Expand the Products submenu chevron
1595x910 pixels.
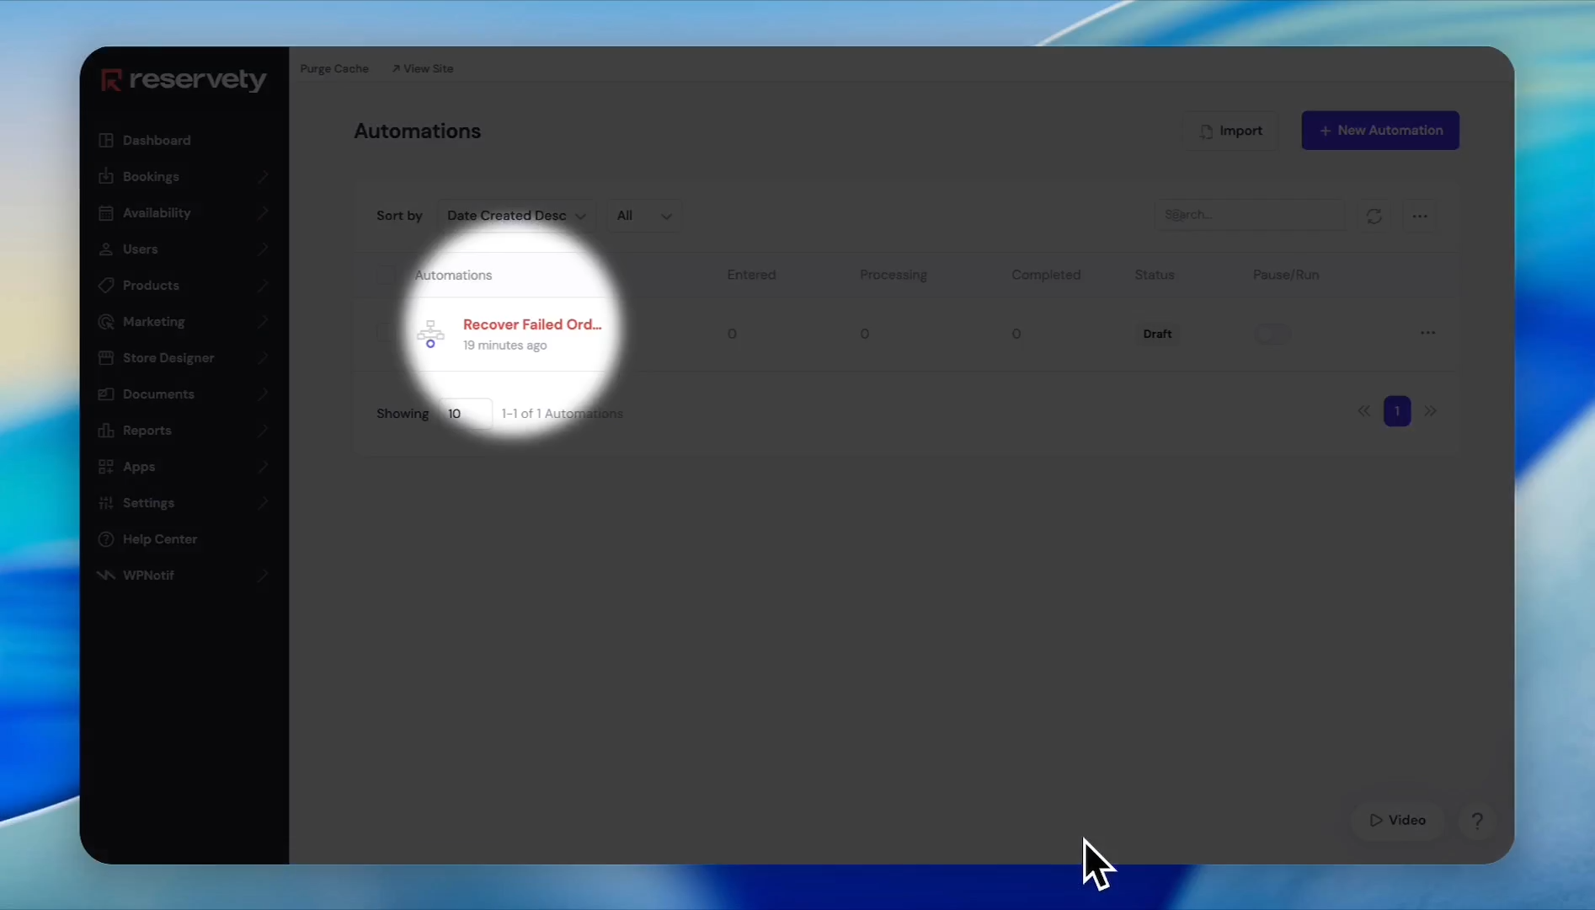click(263, 285)
